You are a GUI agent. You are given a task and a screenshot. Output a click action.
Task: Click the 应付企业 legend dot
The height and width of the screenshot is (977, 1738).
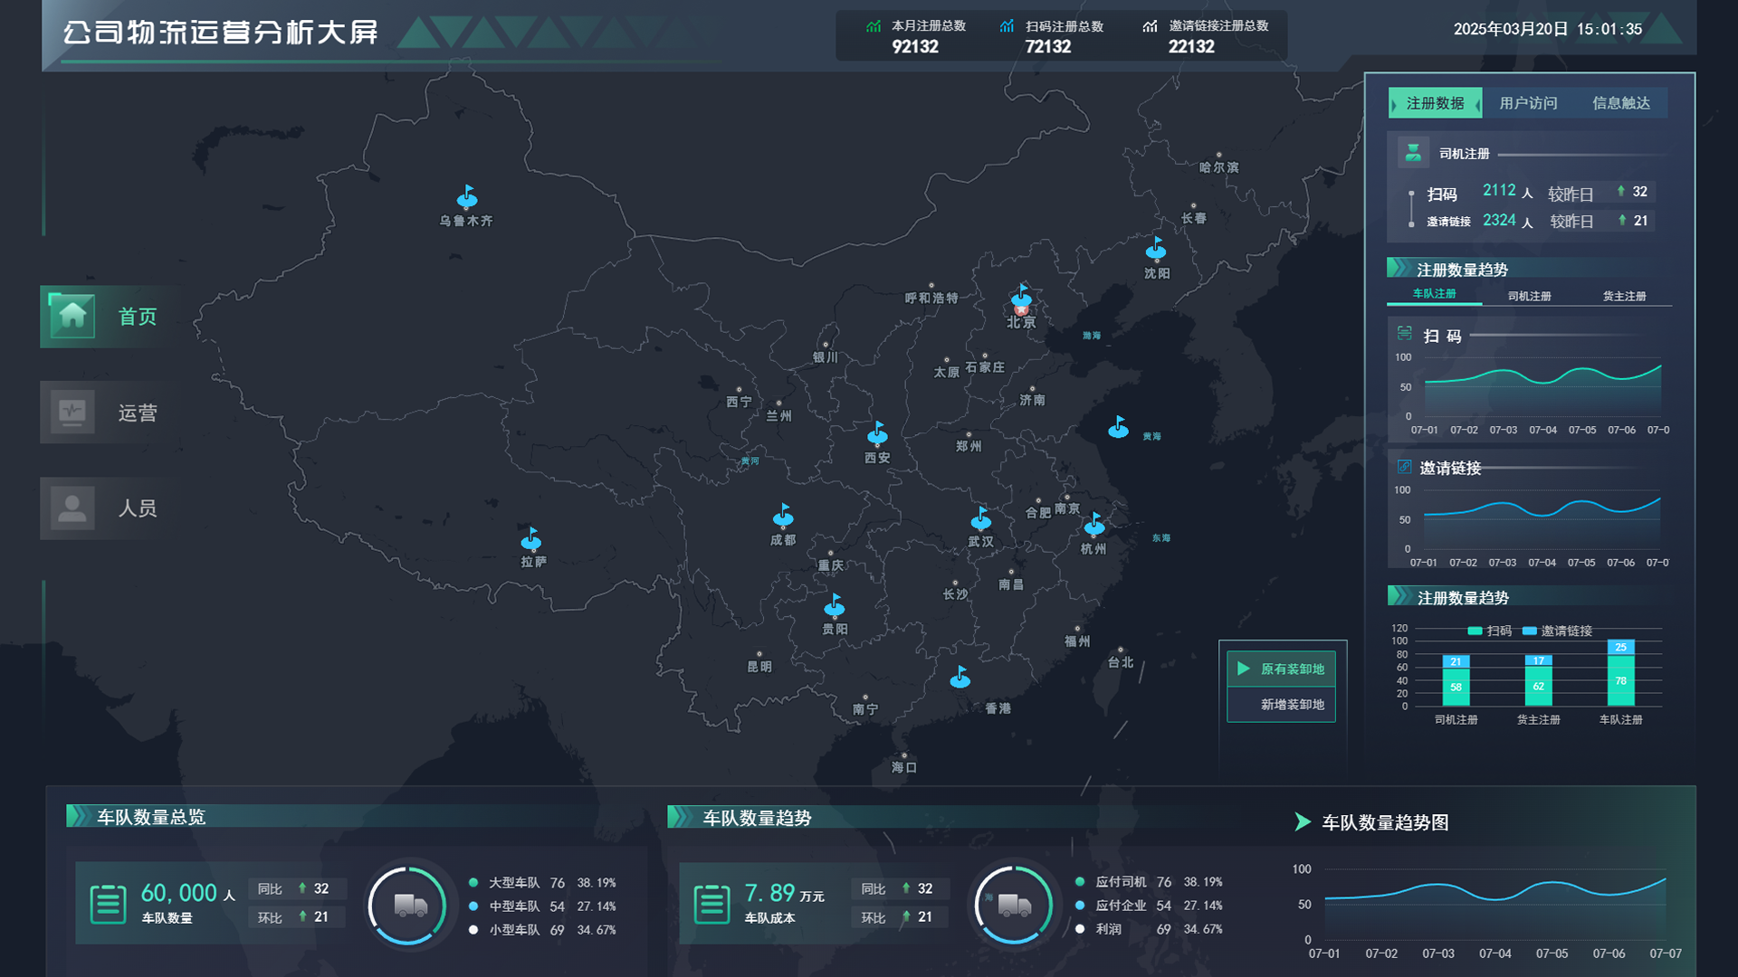pyautogui.click(x=1080, y=905)
